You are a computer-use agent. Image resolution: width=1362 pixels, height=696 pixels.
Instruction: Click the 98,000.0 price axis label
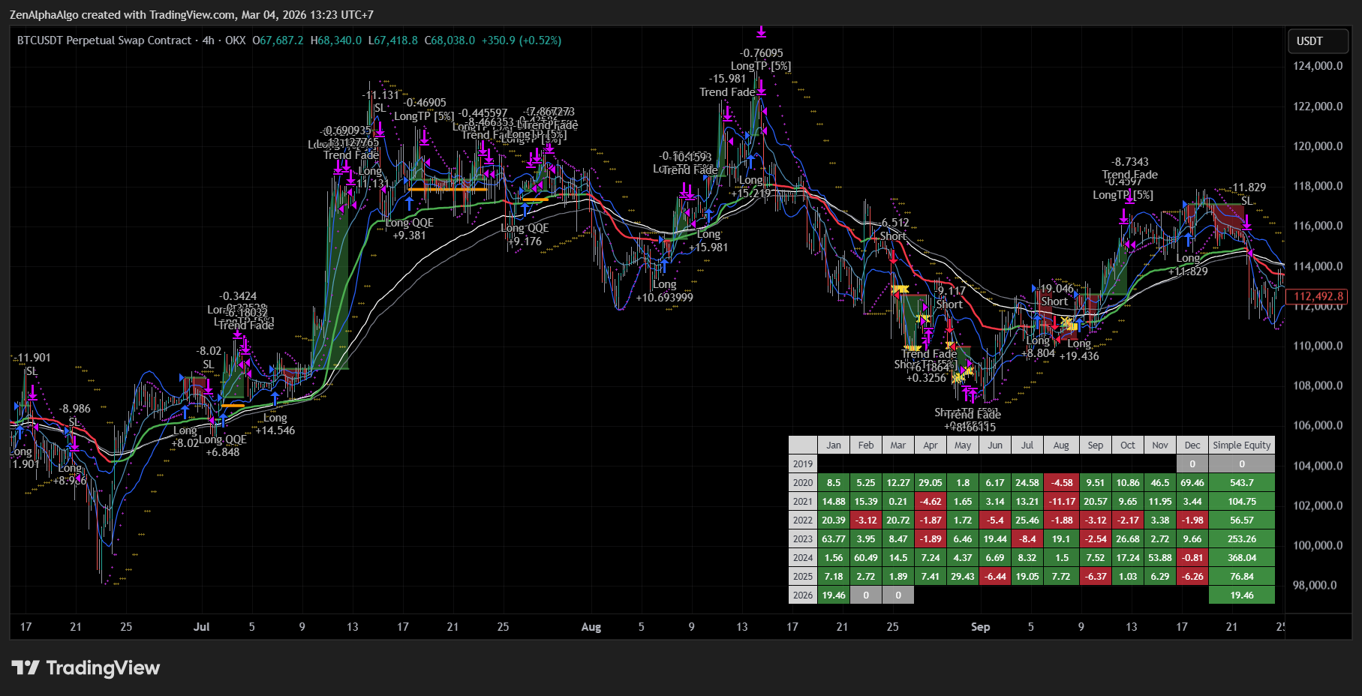pos(1315,585)
